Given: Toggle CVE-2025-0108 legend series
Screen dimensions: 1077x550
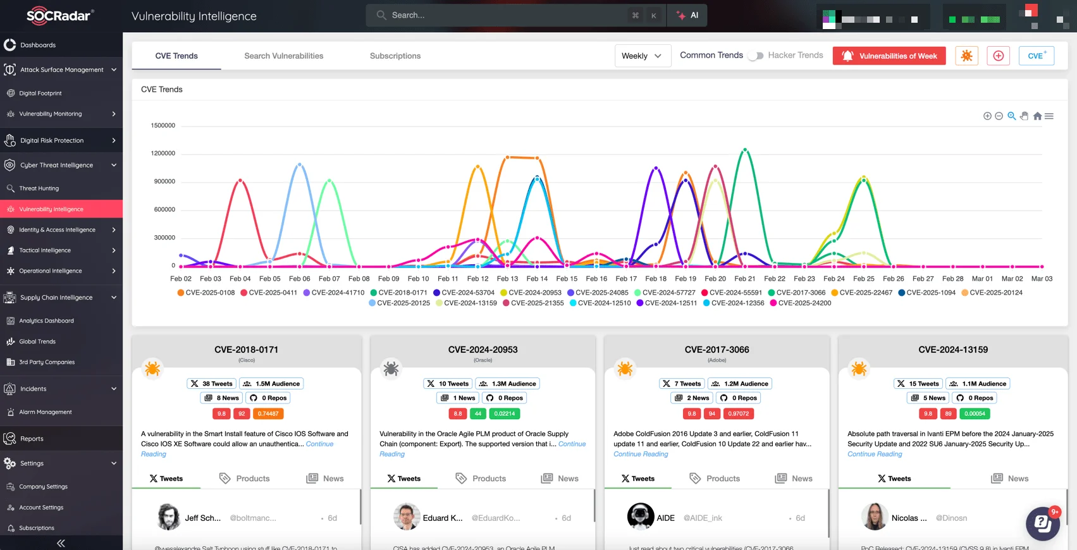Looking at the screenshot, I should point(206,293).
